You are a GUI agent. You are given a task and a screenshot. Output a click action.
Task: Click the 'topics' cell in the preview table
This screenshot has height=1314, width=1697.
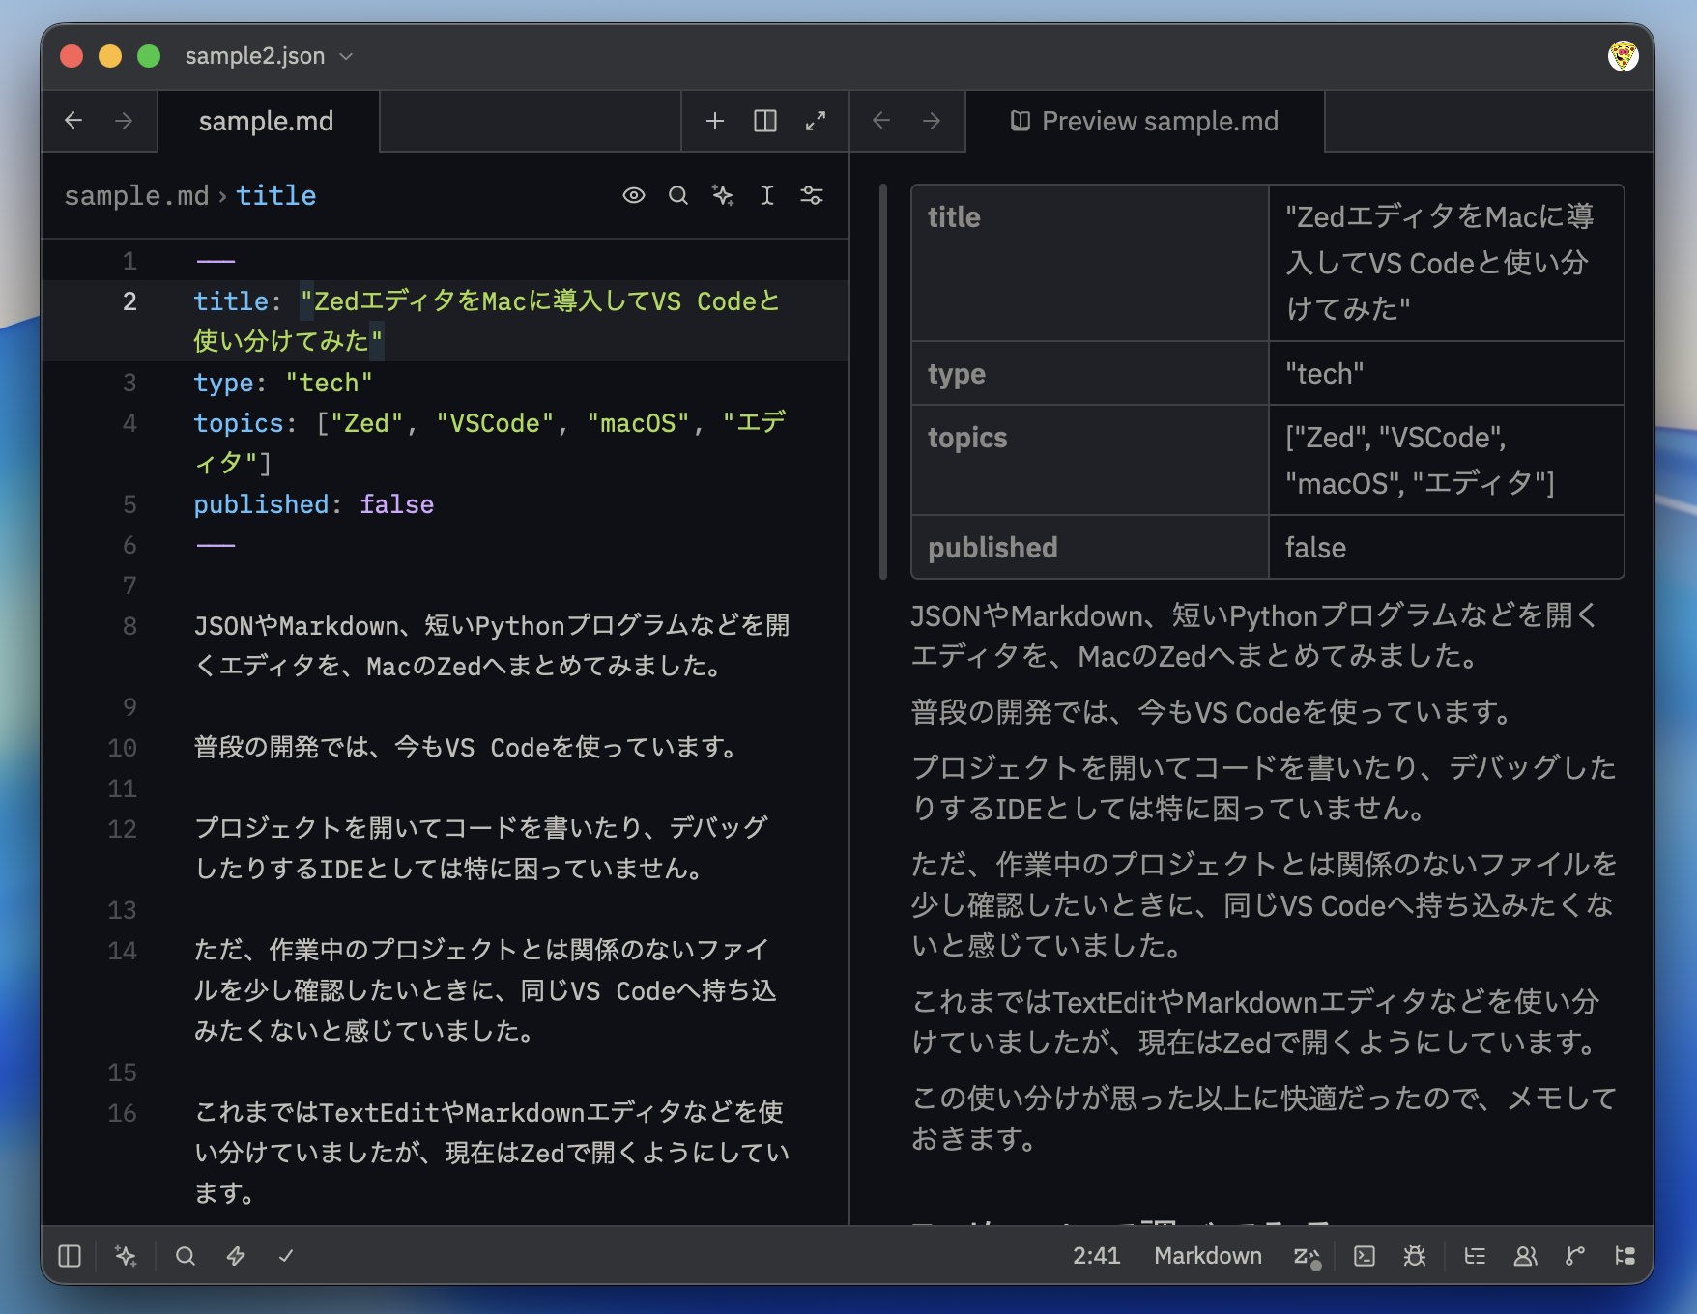[1090, 460]
